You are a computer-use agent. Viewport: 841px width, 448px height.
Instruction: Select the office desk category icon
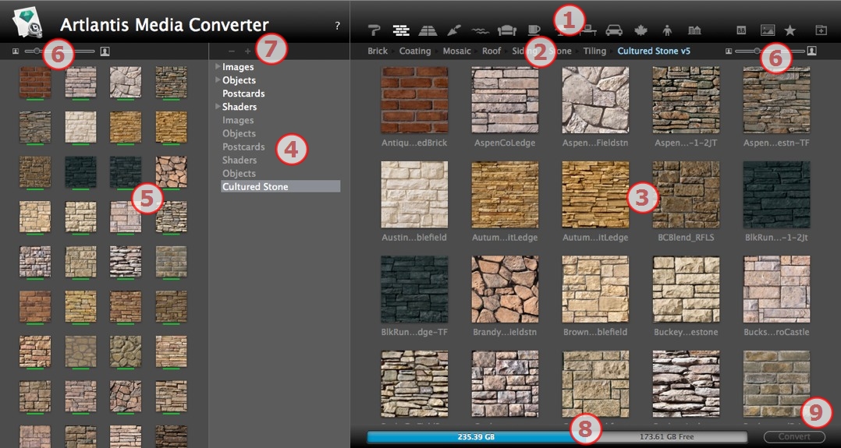click(x=588, y=29)
